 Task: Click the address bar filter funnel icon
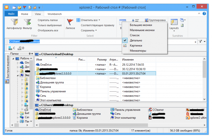pos(200,41)
